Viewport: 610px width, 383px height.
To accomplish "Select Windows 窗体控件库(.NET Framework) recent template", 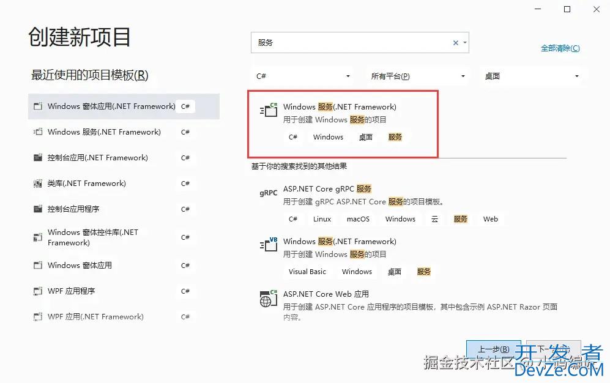I will point(124,237).
